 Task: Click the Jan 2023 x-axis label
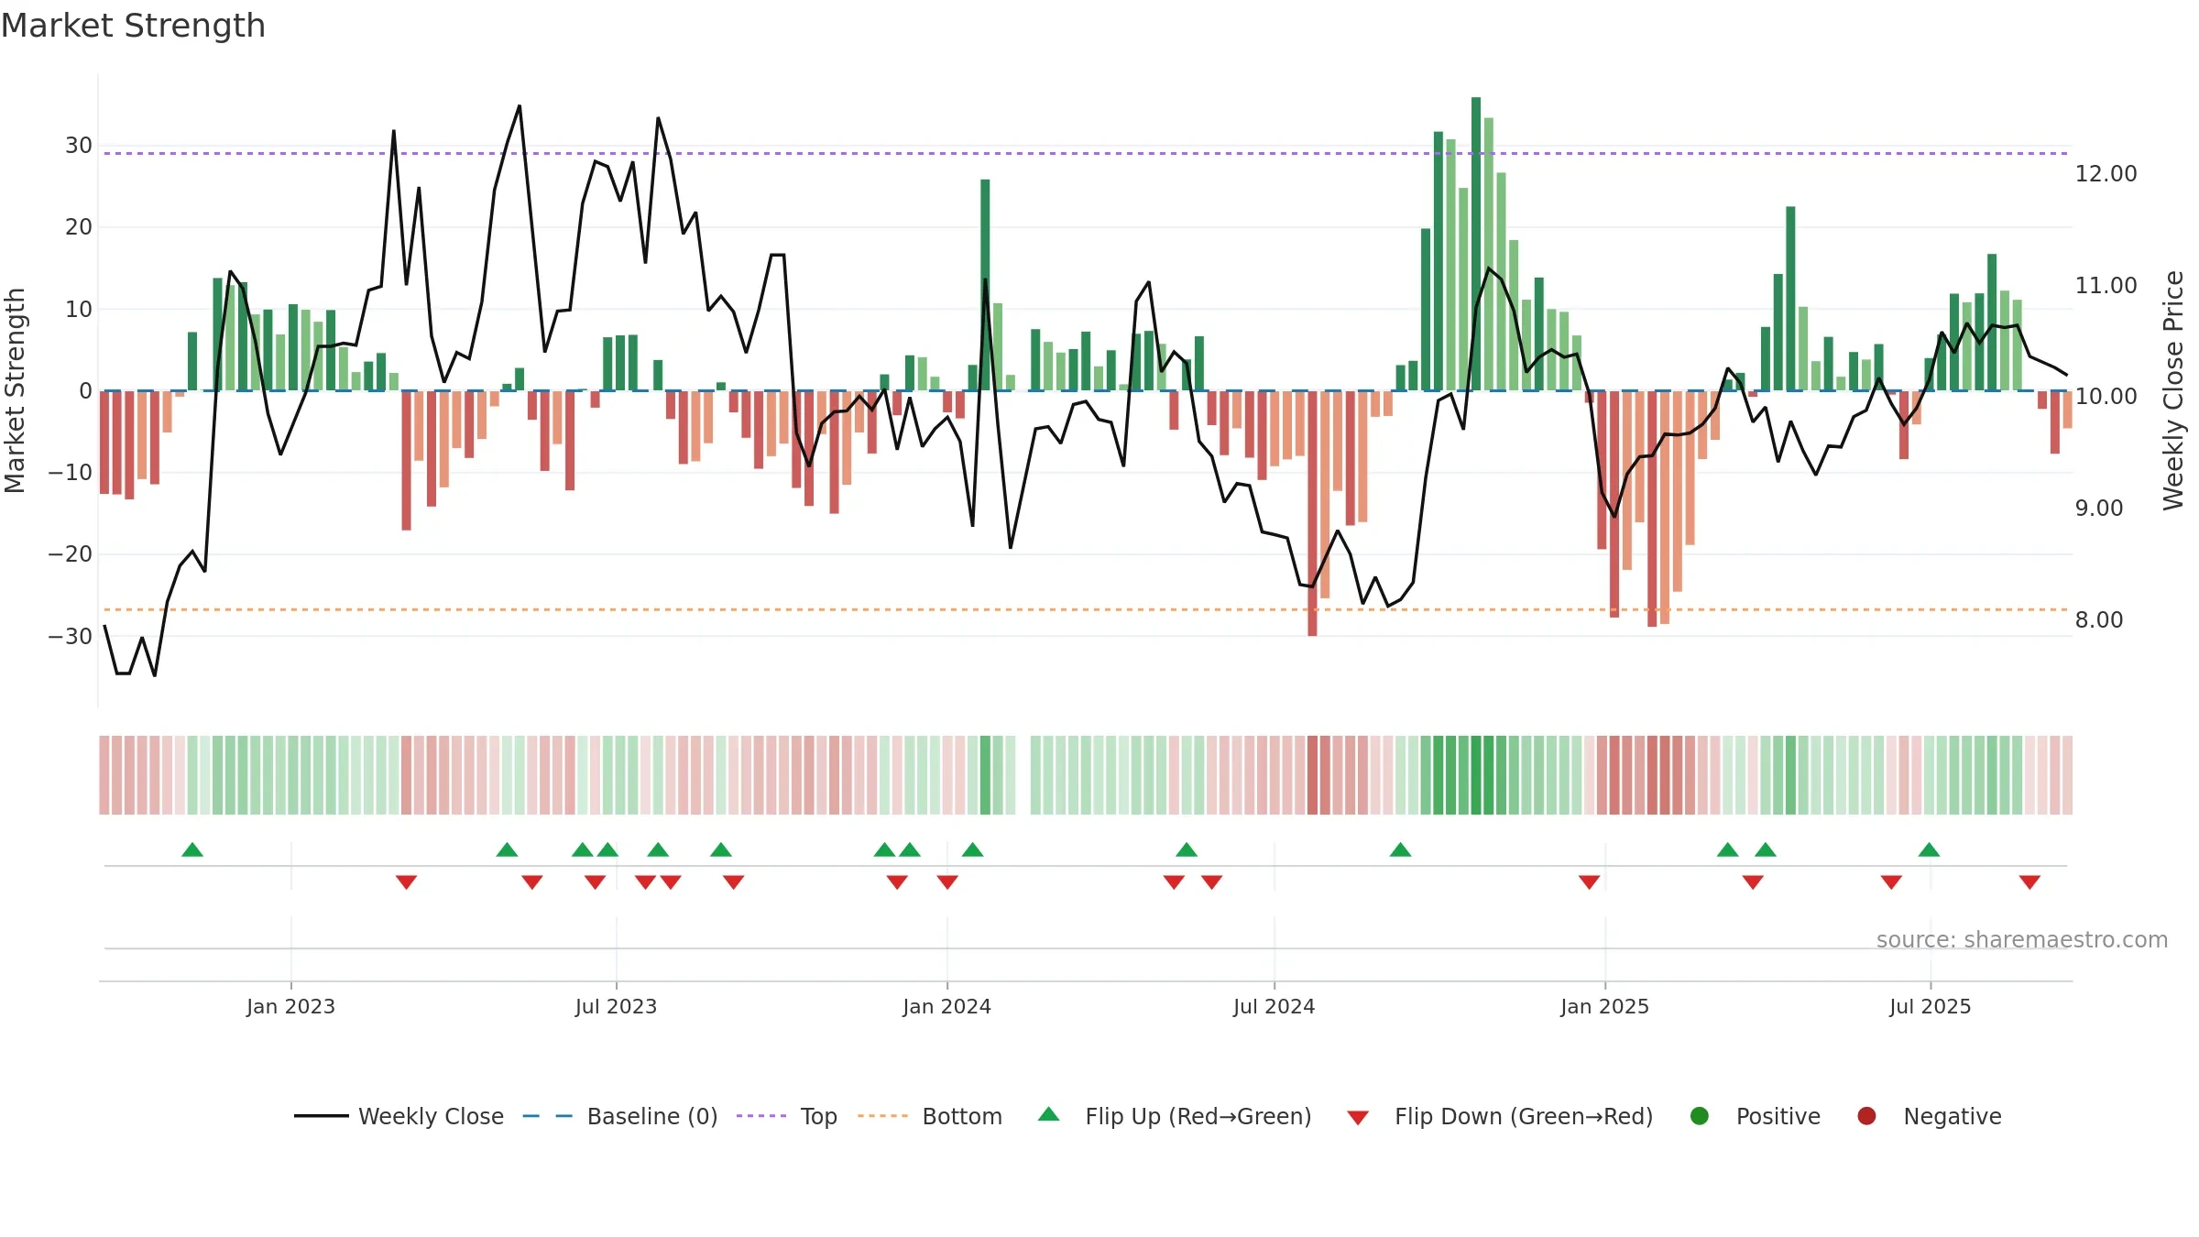(290, 1006)
